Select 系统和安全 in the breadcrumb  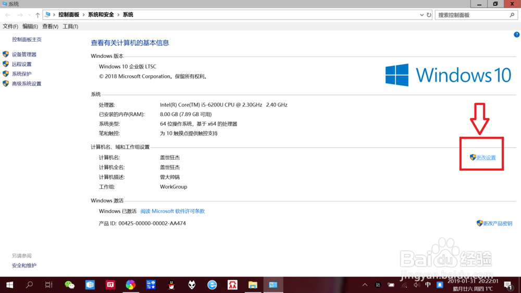coord(101,15)
